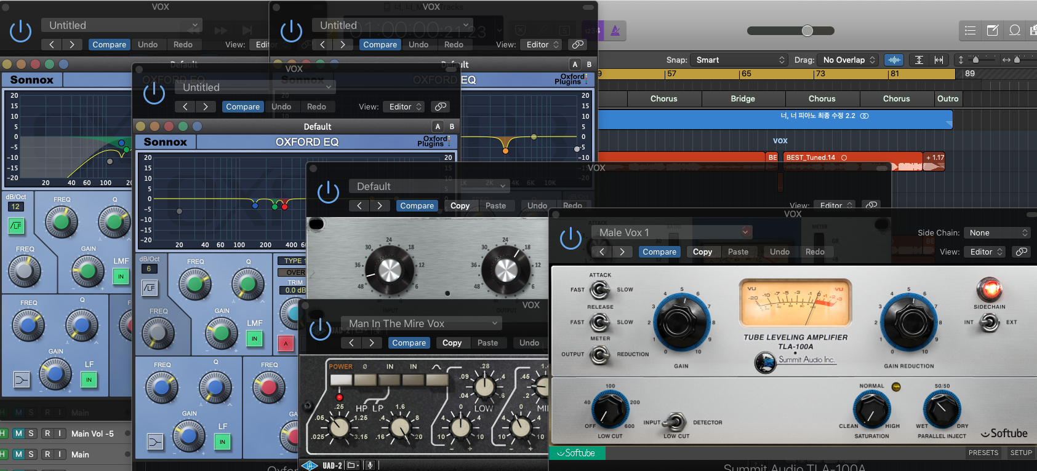Turn off the TLA-100A plugin power button
This screenshot has width=1037, height=471.
point(571,239)
